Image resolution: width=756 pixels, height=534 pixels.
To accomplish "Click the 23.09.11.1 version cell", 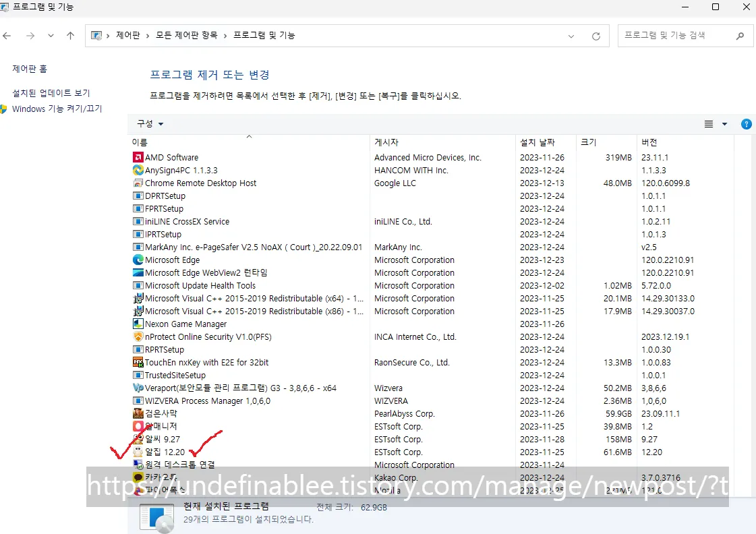I will coord(660,413).
